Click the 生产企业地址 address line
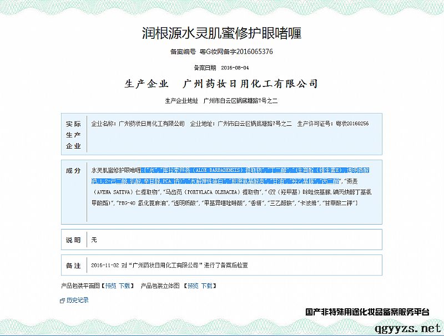The image size is (444, 336). [221, 101]
